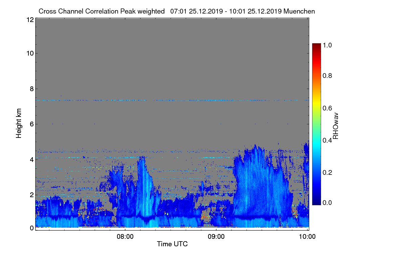Pick the cyan region of the colorbar
Viewport: 406px width, 271px height.
click(x=316, y=144)
